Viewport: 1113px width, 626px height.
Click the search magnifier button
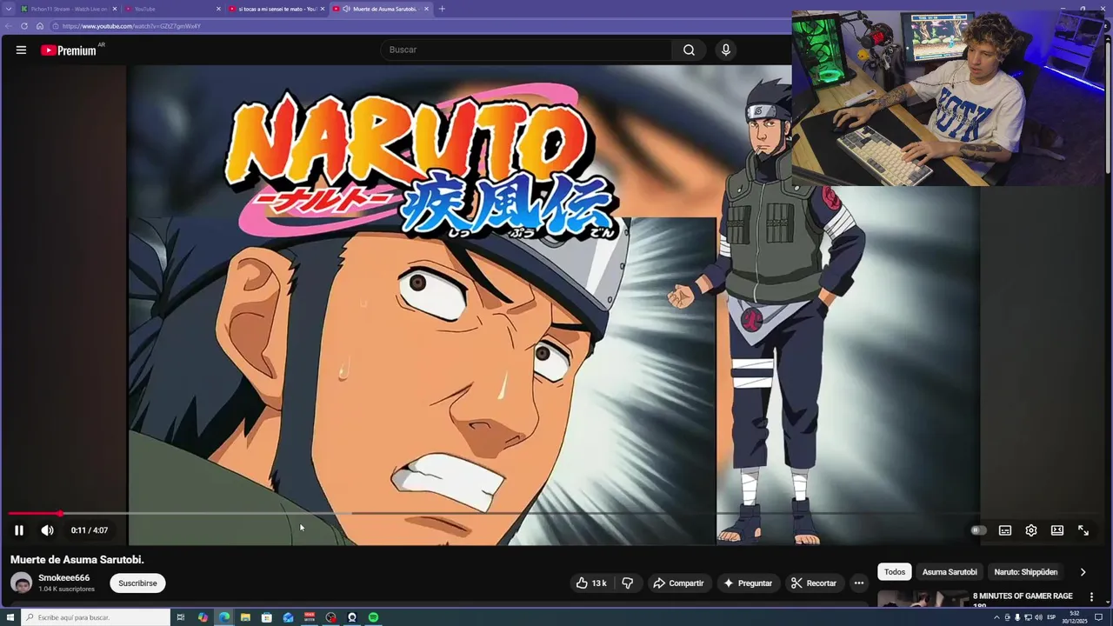point(689,50)
